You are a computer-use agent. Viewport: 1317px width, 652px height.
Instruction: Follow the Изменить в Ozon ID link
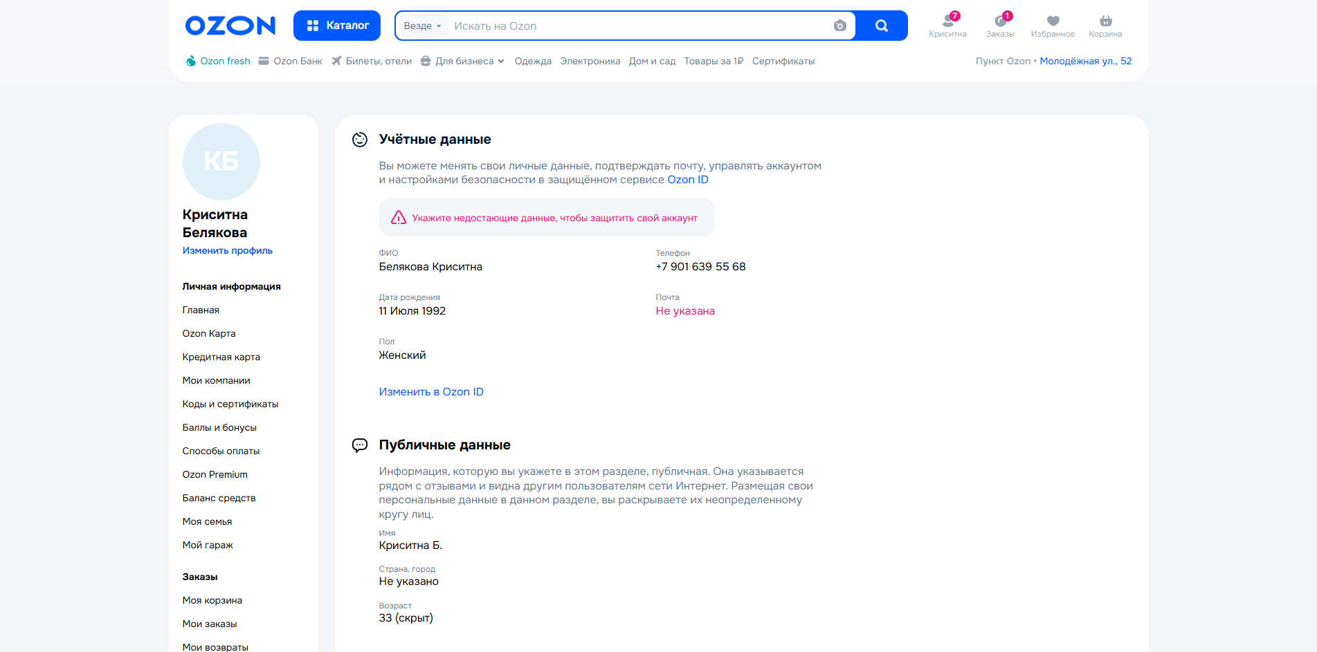(x=431, y=392)
